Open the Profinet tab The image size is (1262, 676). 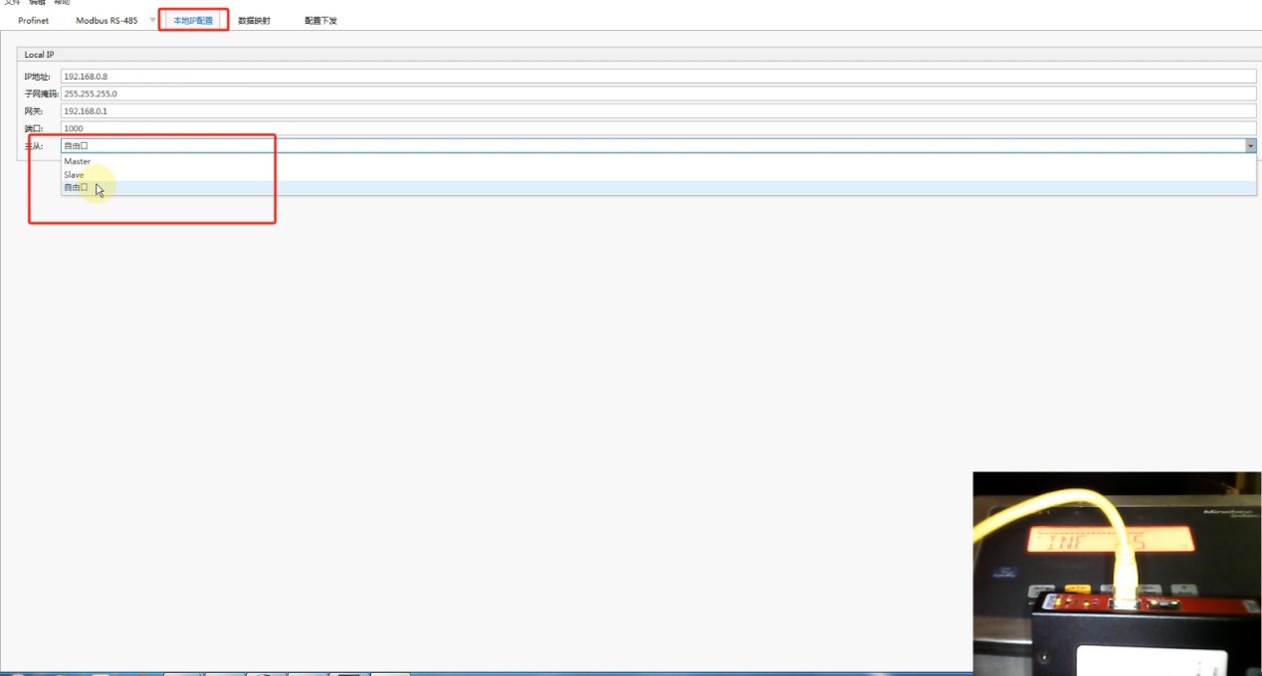click(x=33, y=20)
